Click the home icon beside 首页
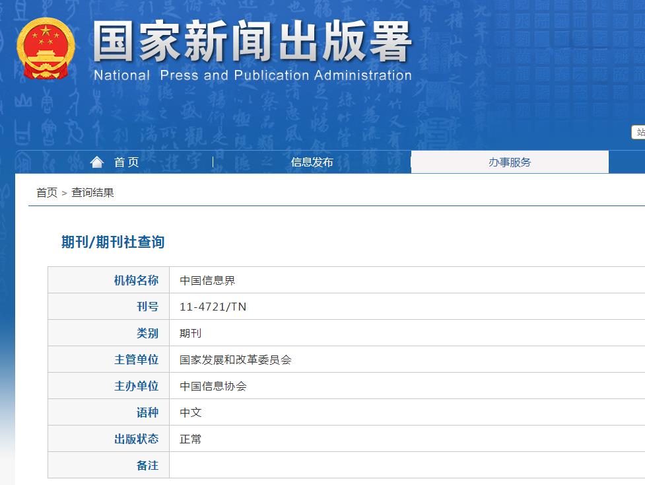The width and height of the screenshot is (645, 485). point(97,161)
